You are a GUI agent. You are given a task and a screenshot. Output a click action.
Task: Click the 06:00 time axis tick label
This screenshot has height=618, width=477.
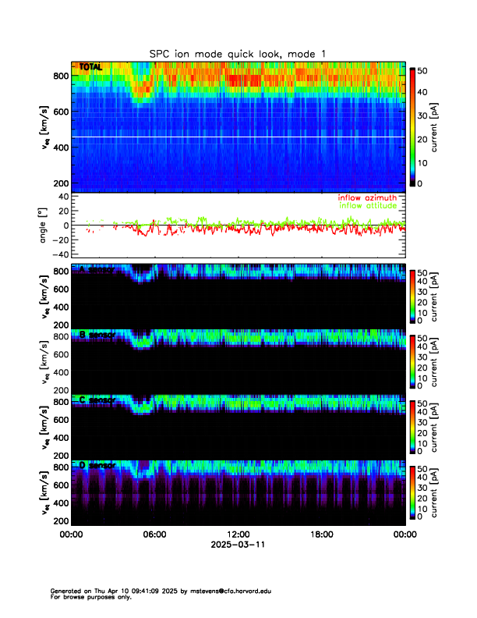pyautogui.click(x=154, y=535)
